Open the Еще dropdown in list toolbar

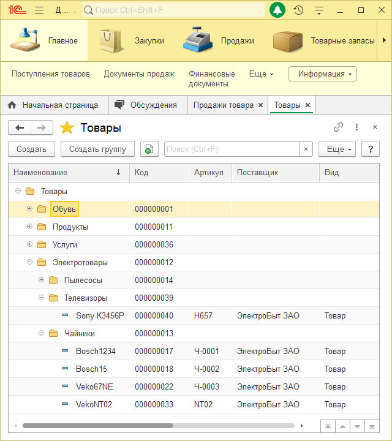[337, 149]
